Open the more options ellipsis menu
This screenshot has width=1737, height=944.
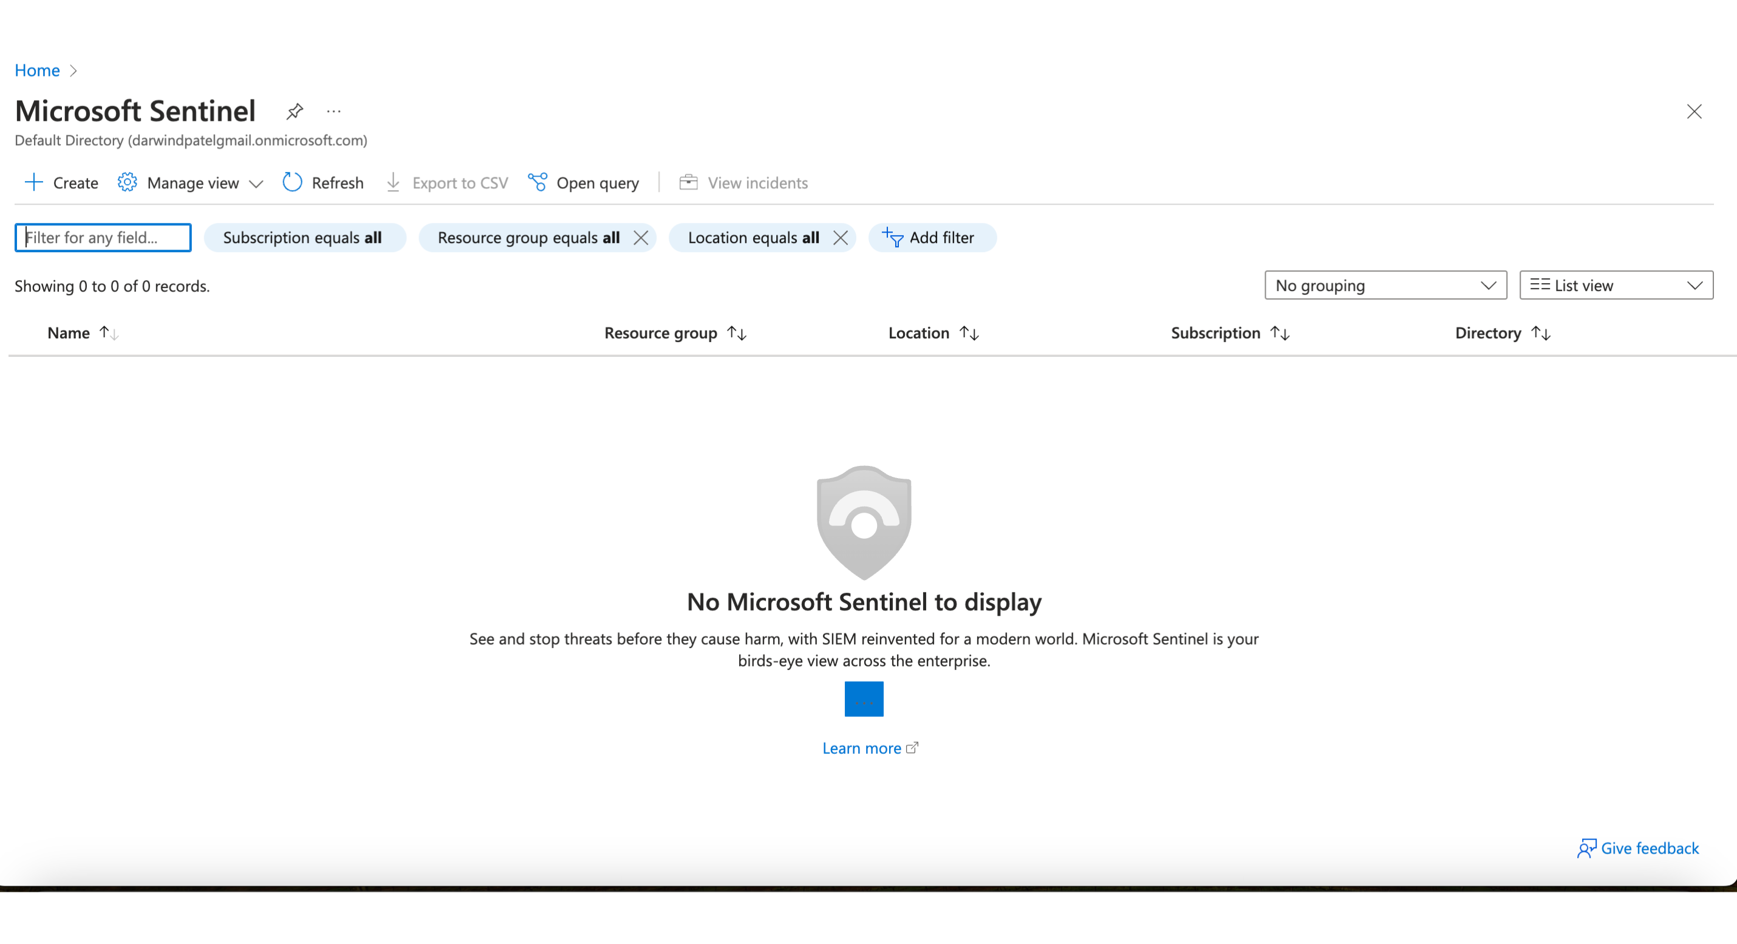pyautogui.click(x=333, y=111)
